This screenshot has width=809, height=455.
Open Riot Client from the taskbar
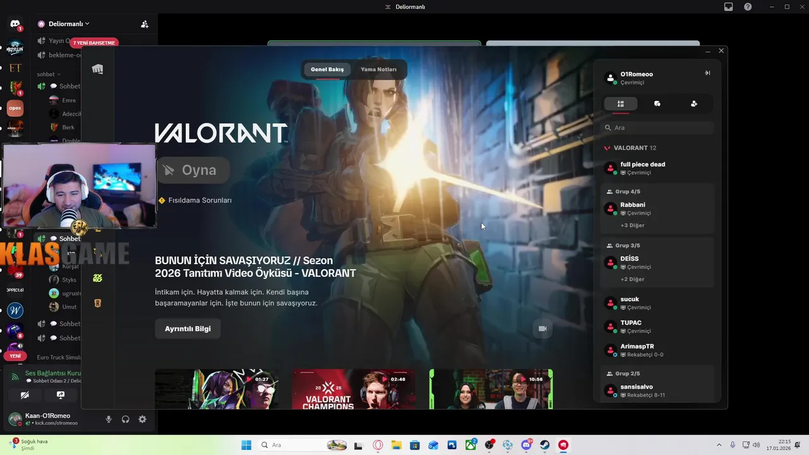point(563,445)
